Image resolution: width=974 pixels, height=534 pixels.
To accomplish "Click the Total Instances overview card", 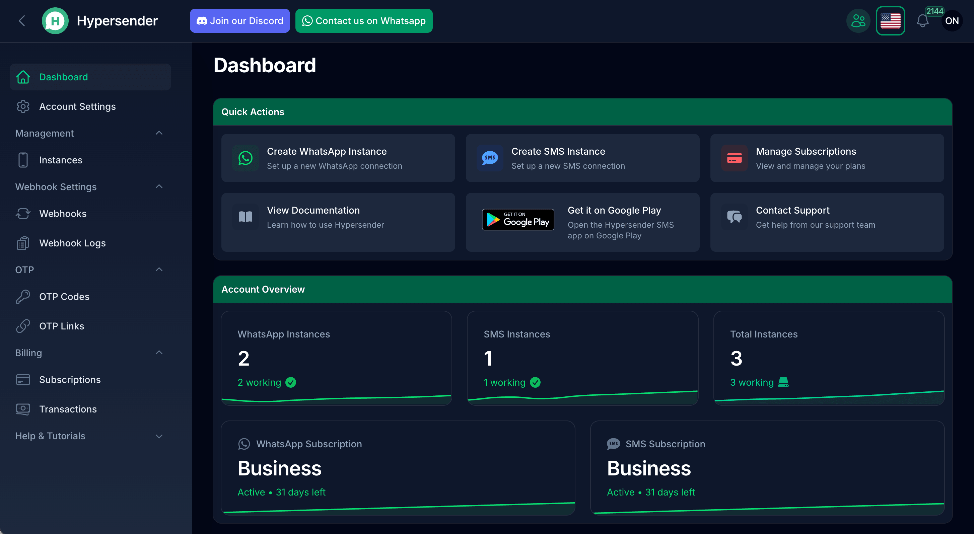I will click(x=829, y=358).
